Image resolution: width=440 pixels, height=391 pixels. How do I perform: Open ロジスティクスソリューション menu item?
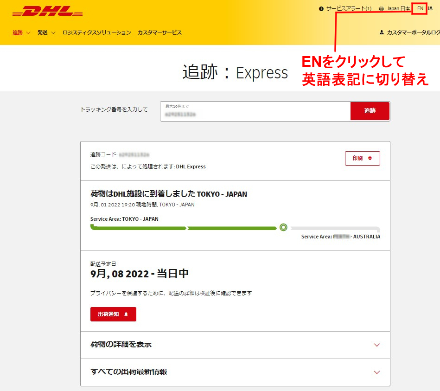tap(97, 32)
